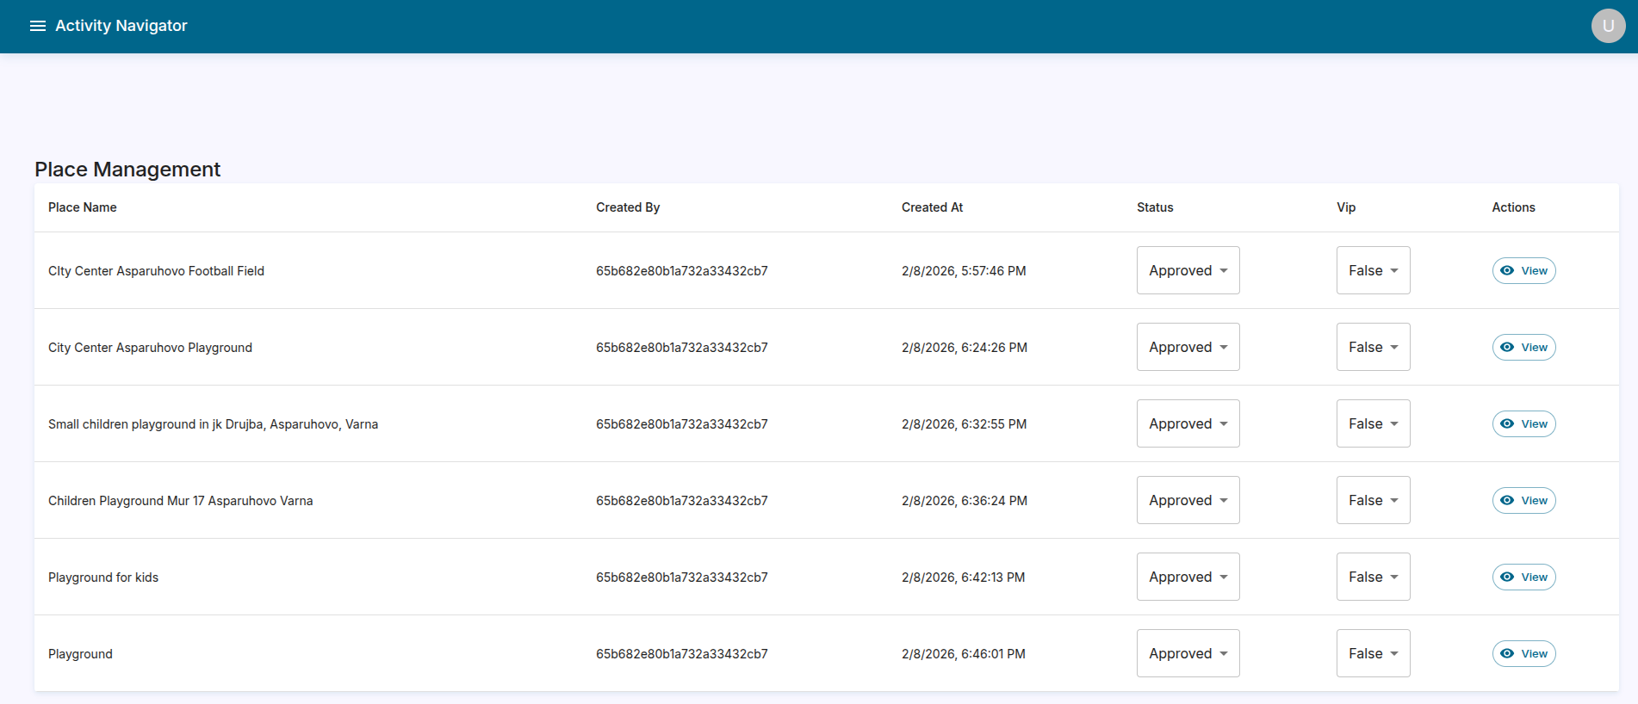
Task: Click eye icon for Small children playground row
Action: point(1507,423)
